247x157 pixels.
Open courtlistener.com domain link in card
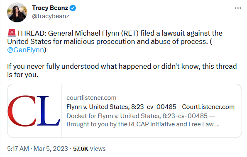click(91, 98)
